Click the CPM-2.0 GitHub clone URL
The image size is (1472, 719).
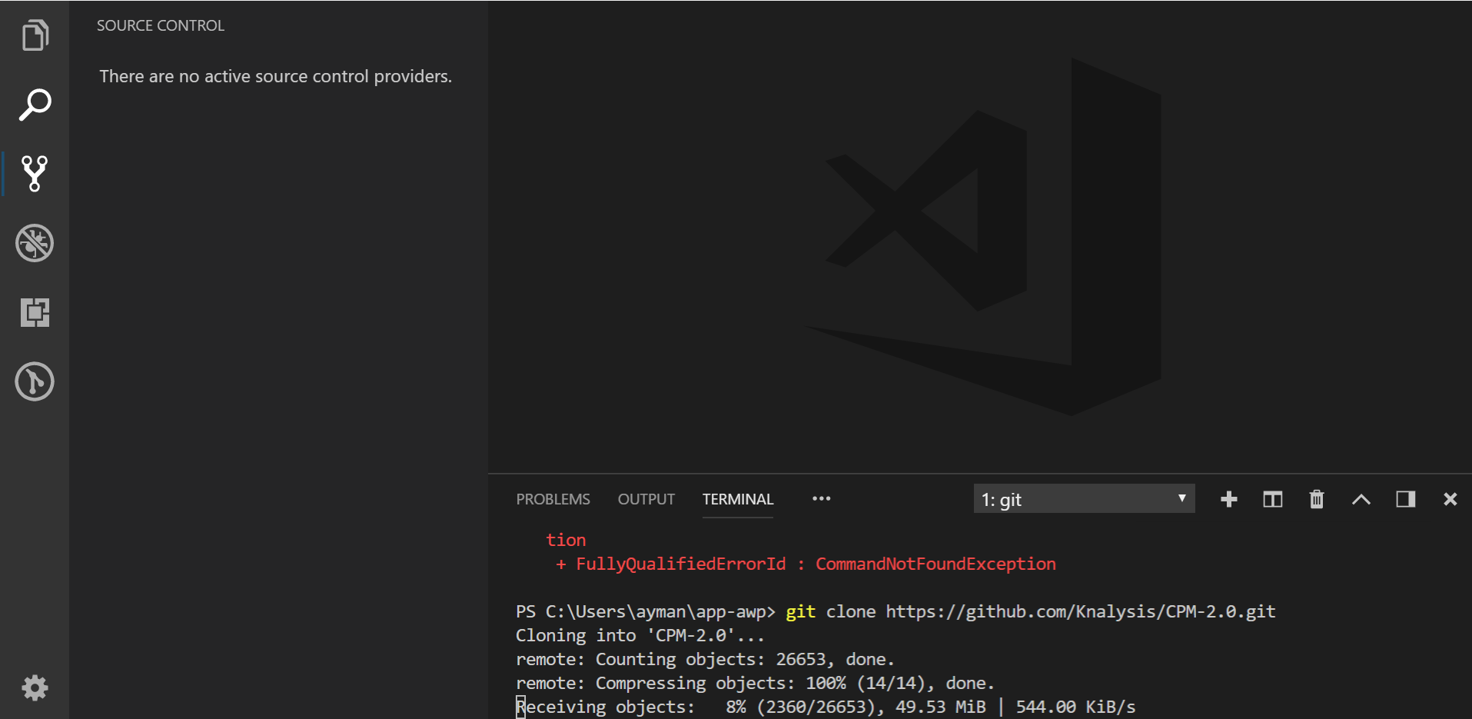coord(1079,611)
